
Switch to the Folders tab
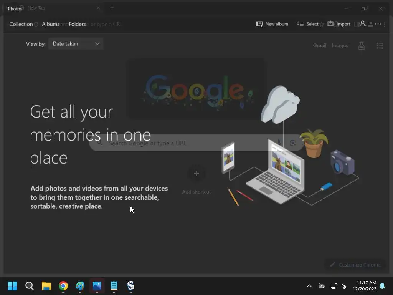click(x=77, y=24)
